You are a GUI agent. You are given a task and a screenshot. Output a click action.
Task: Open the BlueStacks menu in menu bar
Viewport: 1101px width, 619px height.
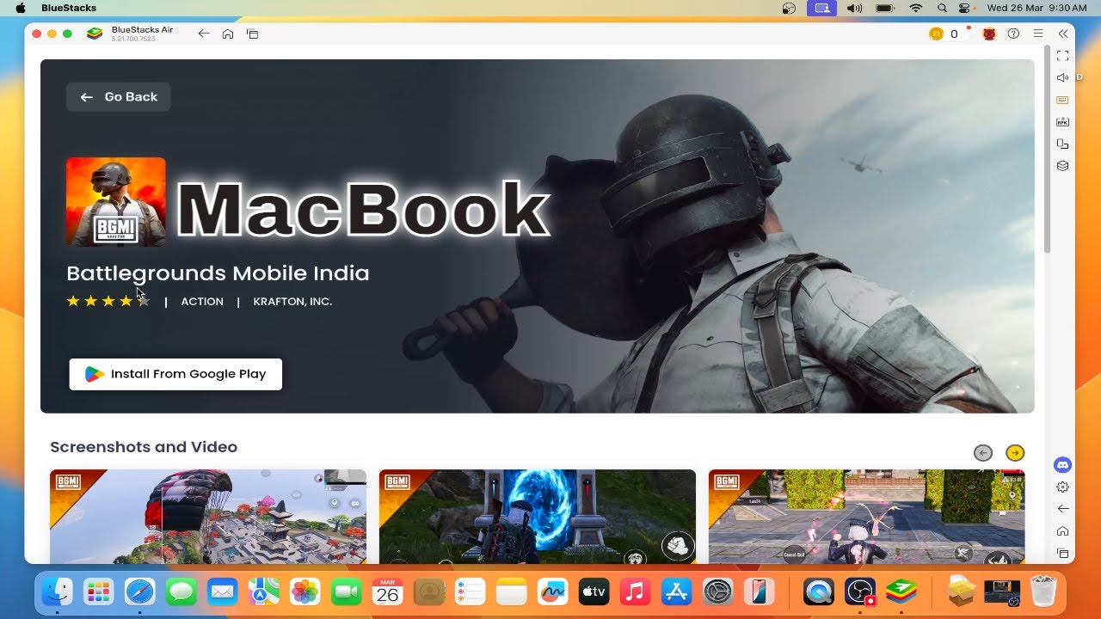[x=69, y=8]
